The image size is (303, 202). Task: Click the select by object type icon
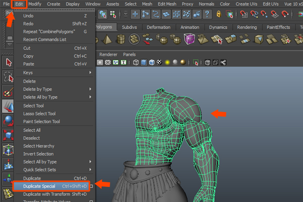(x=103, y=14)
